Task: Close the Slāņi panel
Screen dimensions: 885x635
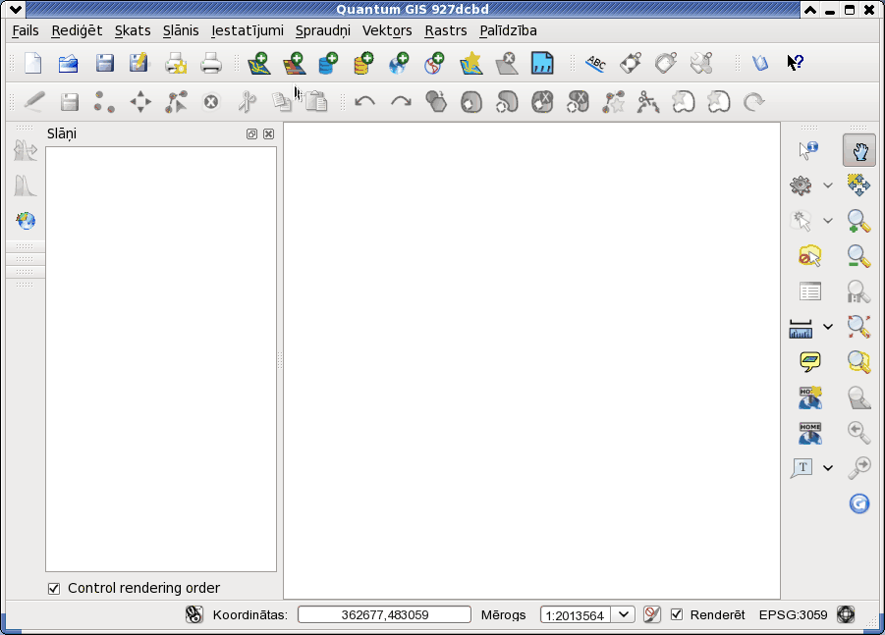Action: [x=269, y=133]
